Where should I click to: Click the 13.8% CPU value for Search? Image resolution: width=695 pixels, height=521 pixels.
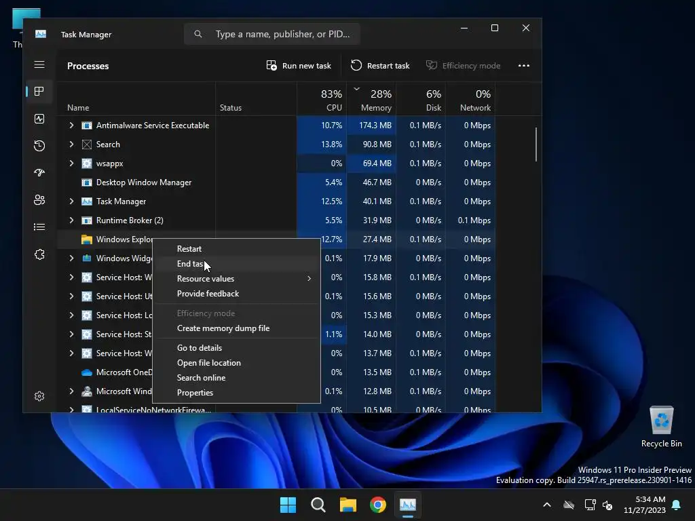[x=322, y=144]
